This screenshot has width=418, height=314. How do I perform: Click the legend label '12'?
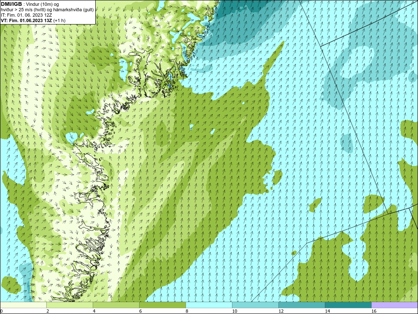click(x=281, y=311)
